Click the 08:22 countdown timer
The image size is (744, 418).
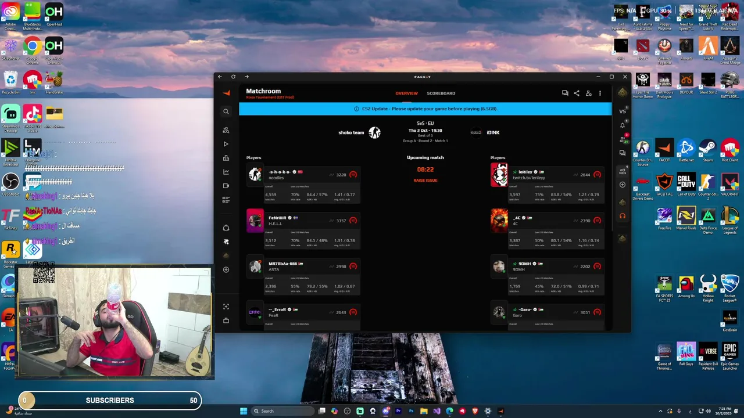click(425, 170)
